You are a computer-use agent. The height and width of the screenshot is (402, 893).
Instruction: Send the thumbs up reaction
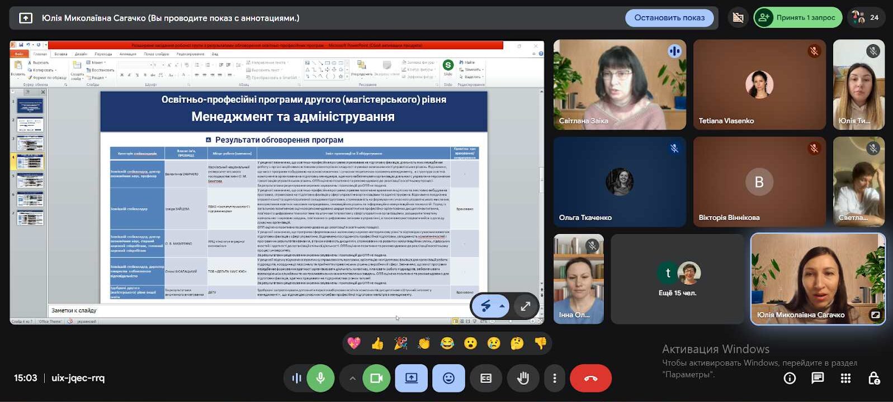click(377, 343)
